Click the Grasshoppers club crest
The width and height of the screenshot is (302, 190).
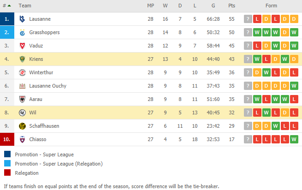tap(22, 32)
